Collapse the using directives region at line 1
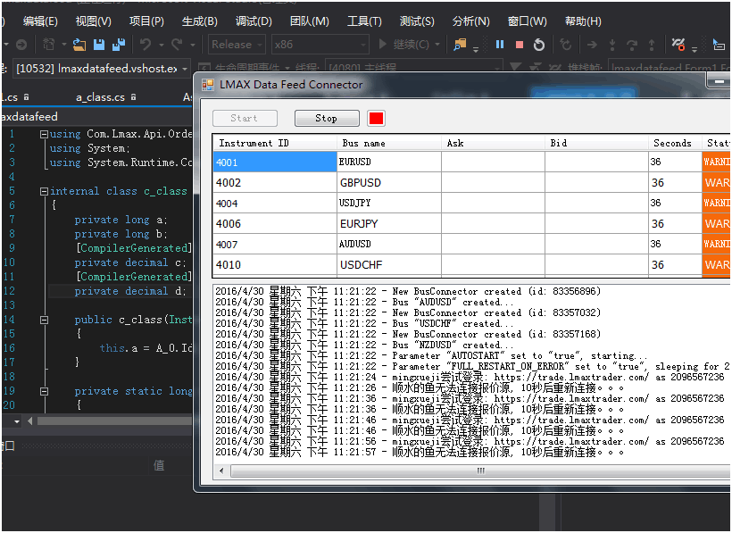This screenshot has height=533, width=732. pyautogui.click(x=44, y=135)
